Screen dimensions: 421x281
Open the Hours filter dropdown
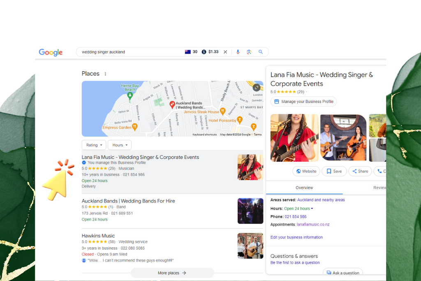(119, 145)
